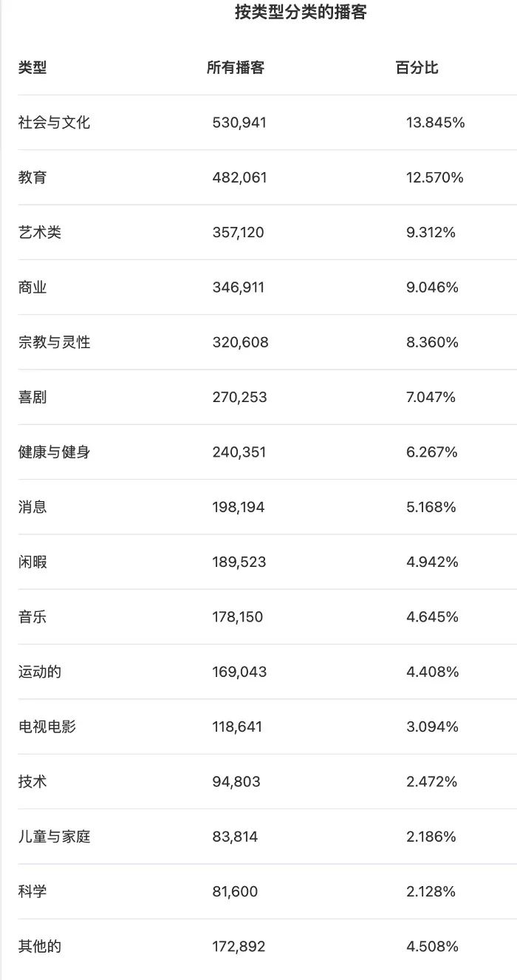517x980 pixels.
Task: Click the 商业 row label
Action: click(32, 287)
